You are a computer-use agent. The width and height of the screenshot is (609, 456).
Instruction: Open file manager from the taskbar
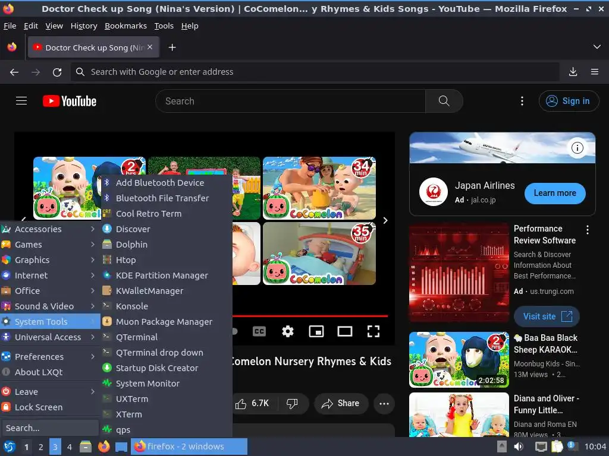point(86,446)
